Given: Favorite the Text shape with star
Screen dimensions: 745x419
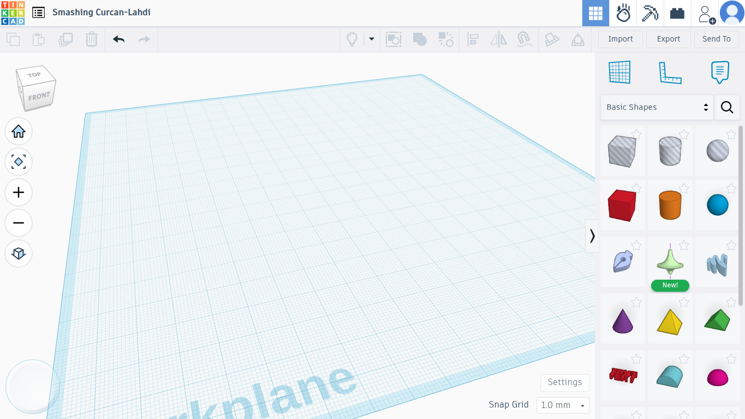Looking at the screenshot, I should 636,359.
